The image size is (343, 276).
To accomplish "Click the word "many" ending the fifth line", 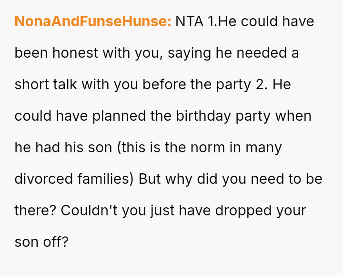I will (263, 148).
